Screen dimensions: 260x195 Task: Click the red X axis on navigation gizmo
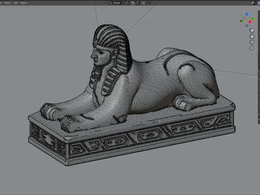click(x=250, y=22)
